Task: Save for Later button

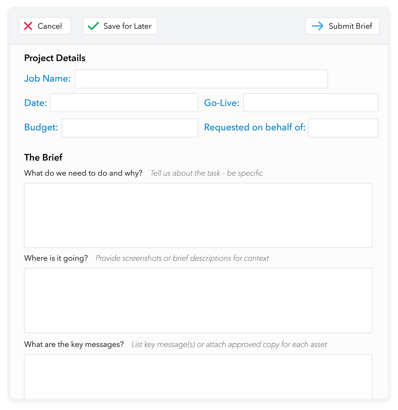Action: 120,26
